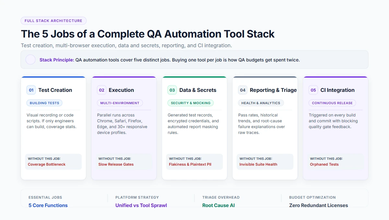Screen dimensions: 389x220
Task: Click the main headline about QA Automation Tool Stack
Action: click(148, 34)
